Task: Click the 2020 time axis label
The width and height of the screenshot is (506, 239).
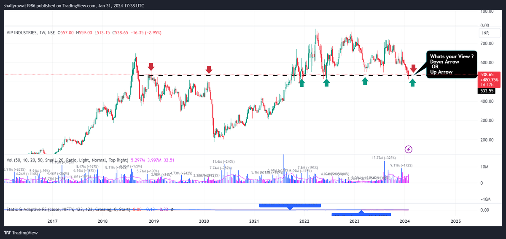Action: pyautogui.click(x=204, y=221)
